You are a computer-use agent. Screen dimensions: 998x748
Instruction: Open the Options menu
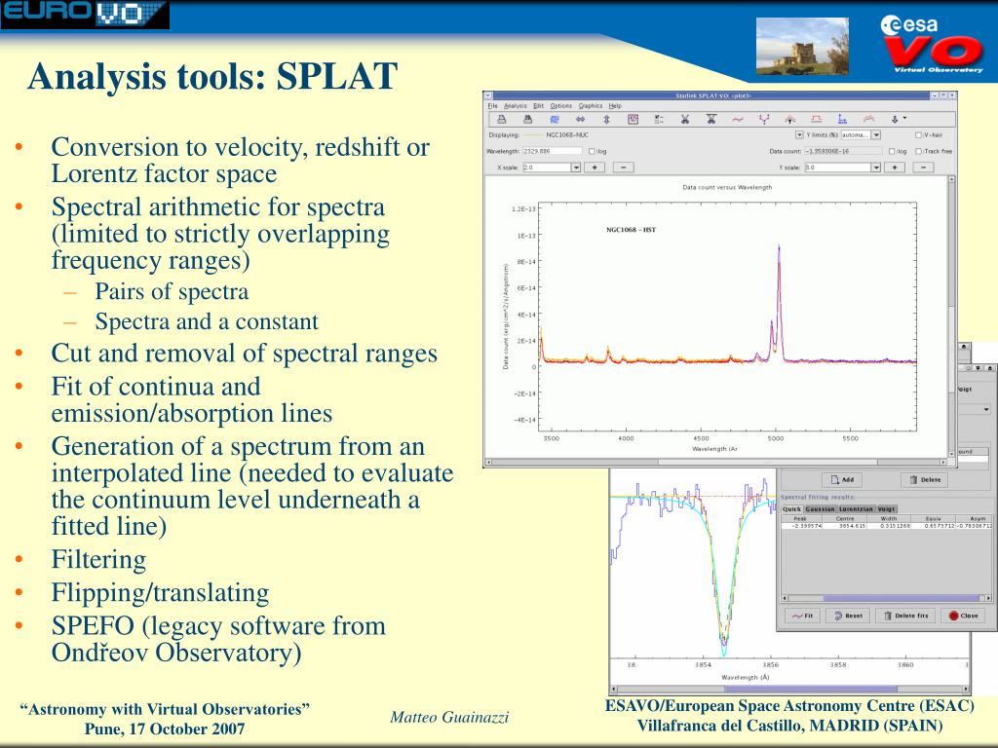[561, 105]
